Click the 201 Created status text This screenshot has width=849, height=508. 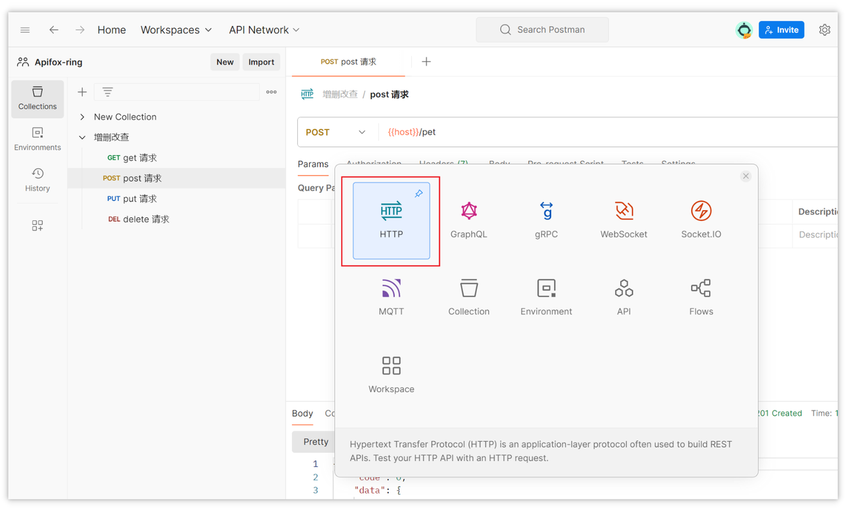(x=779, y=413)
